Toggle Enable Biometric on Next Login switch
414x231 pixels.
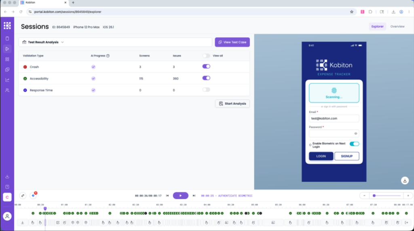[354, 144]
